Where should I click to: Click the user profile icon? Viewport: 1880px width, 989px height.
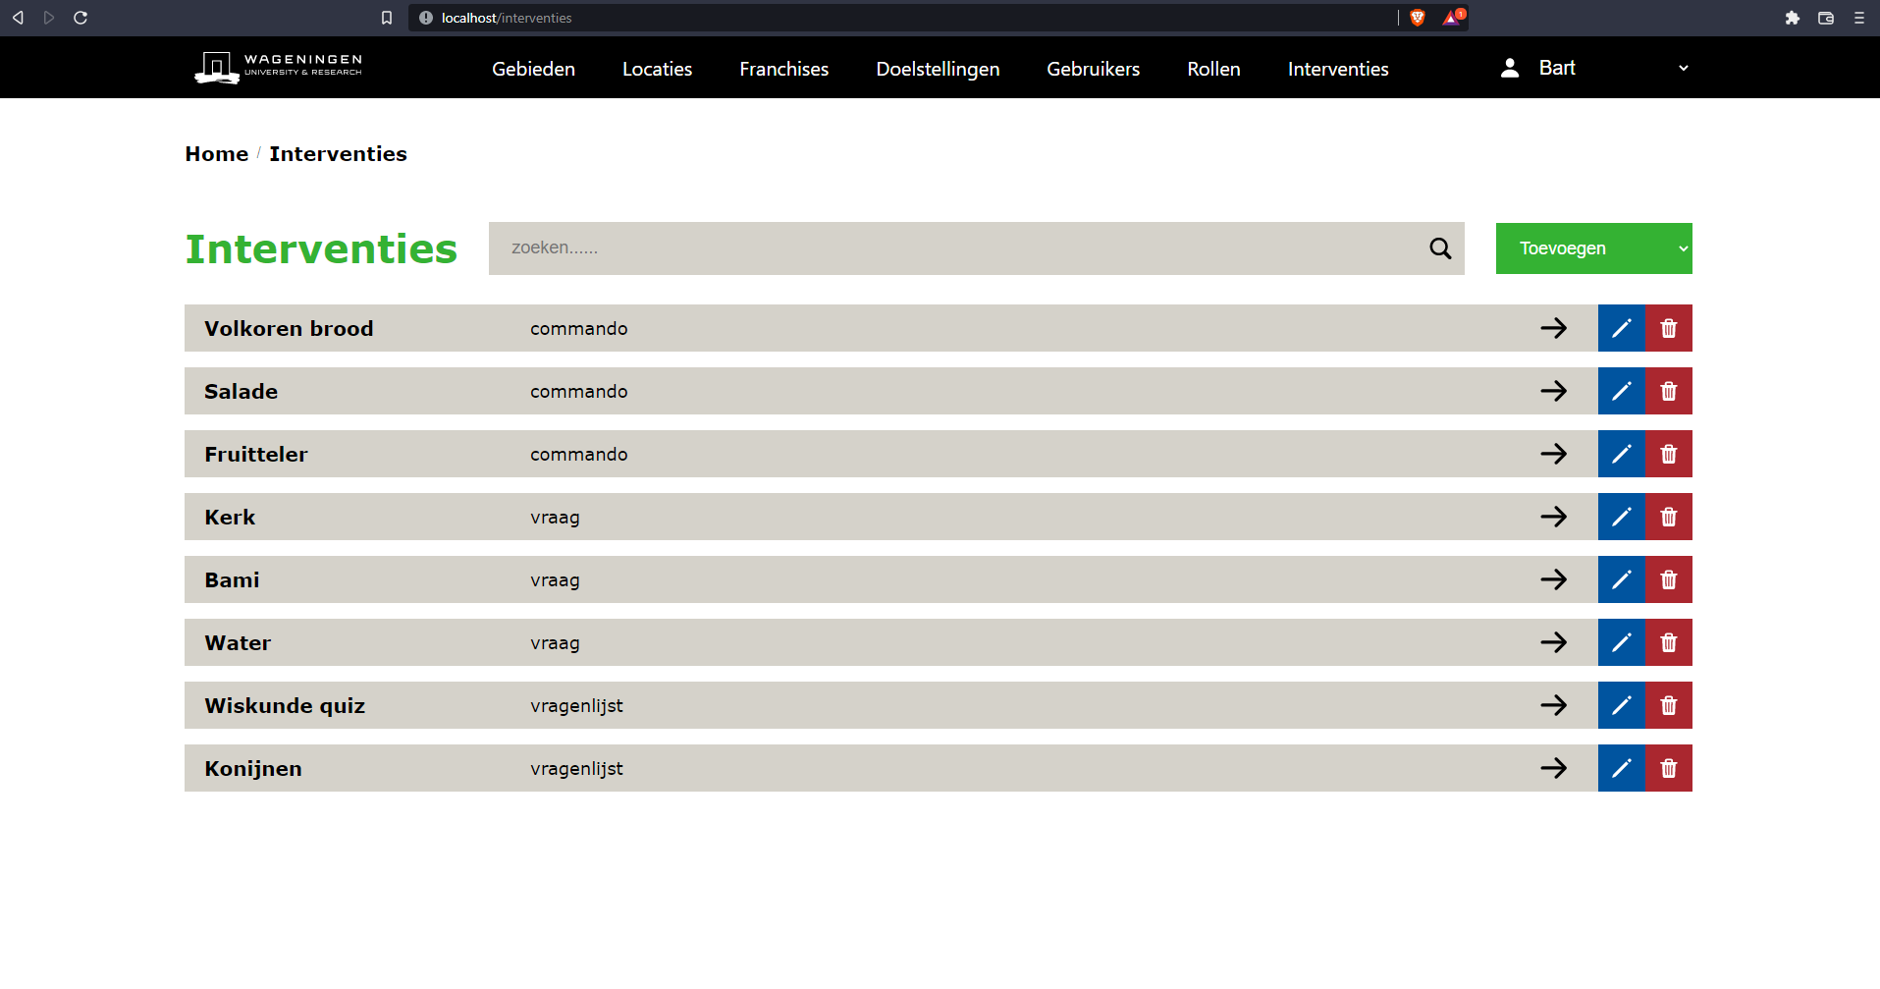(x=1510, y=68)
